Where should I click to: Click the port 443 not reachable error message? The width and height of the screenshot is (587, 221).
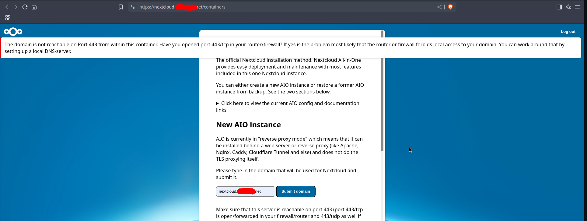click(291, 48)
